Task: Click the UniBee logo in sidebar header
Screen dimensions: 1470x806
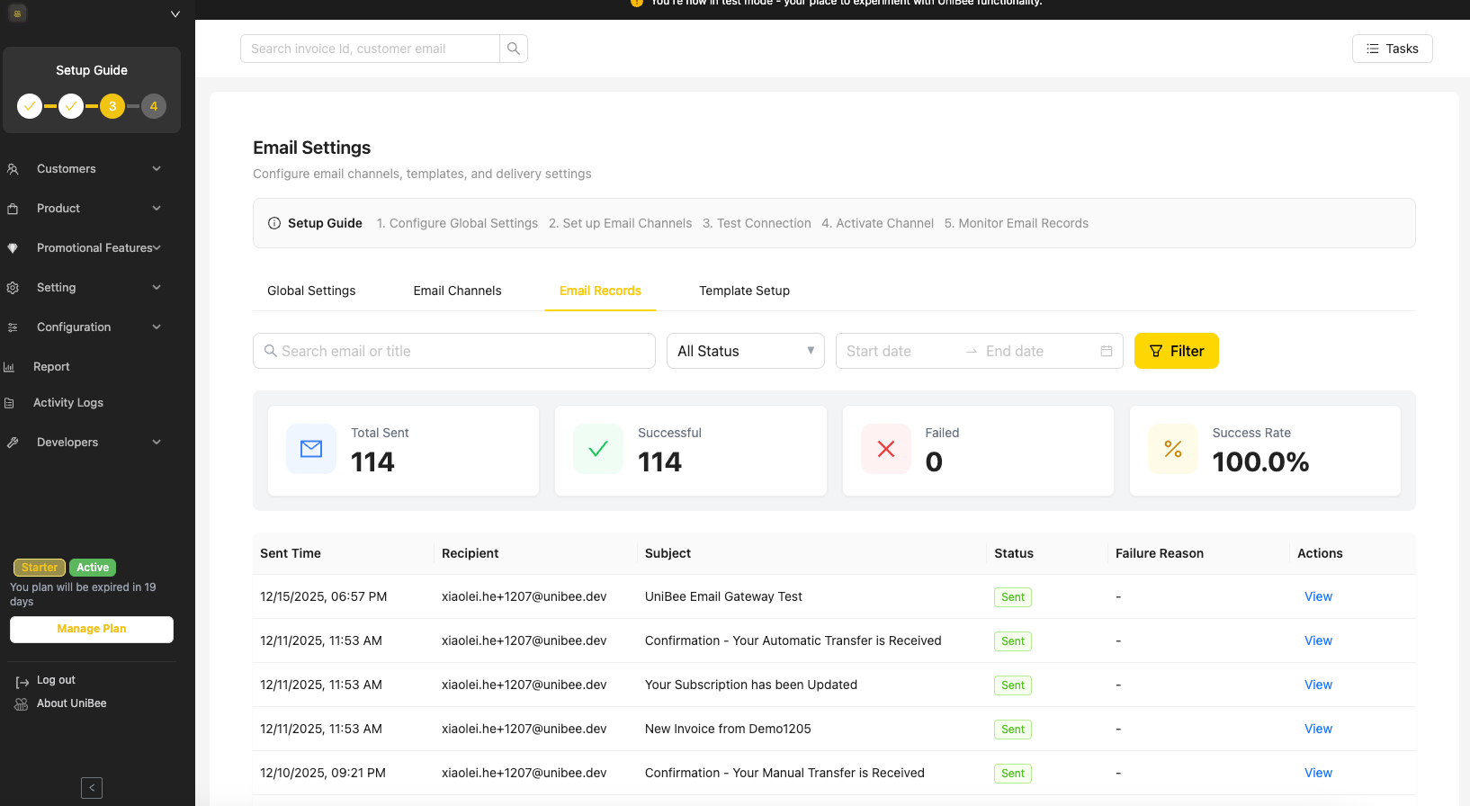Action: [17, 13]
